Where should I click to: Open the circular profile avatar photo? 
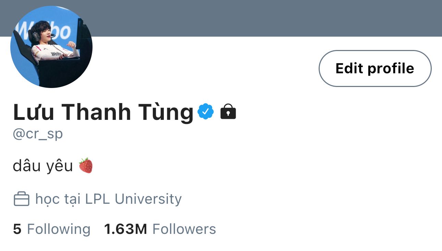[51, 47]
